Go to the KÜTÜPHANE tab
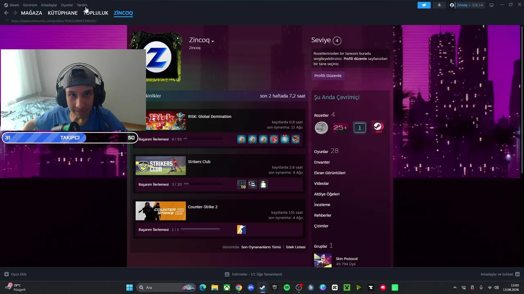Screen dimensions: 524x294 pos(63,13)
